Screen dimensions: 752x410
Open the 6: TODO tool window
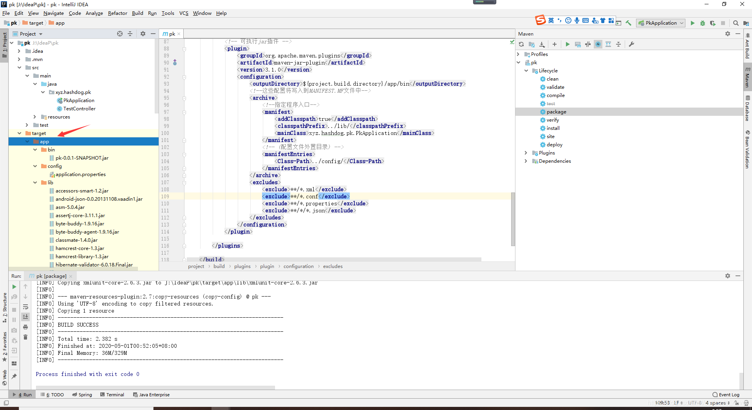pyautogui.click(x=52, y=395)
